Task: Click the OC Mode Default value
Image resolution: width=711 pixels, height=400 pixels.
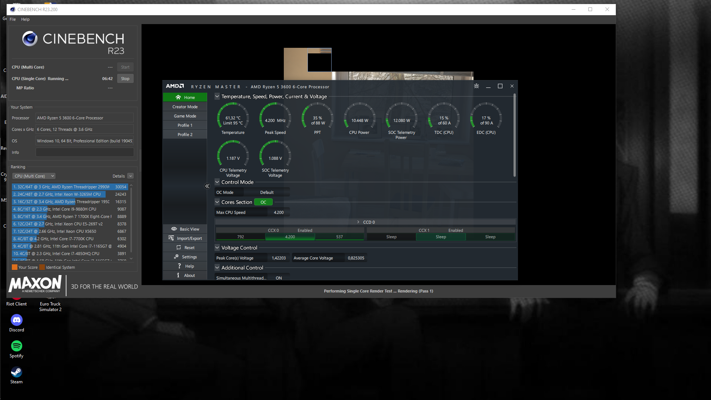Action: coord(267,192)
